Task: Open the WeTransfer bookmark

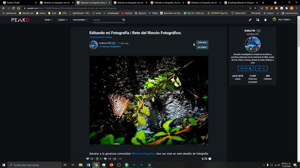Action: tap(254, 13)
